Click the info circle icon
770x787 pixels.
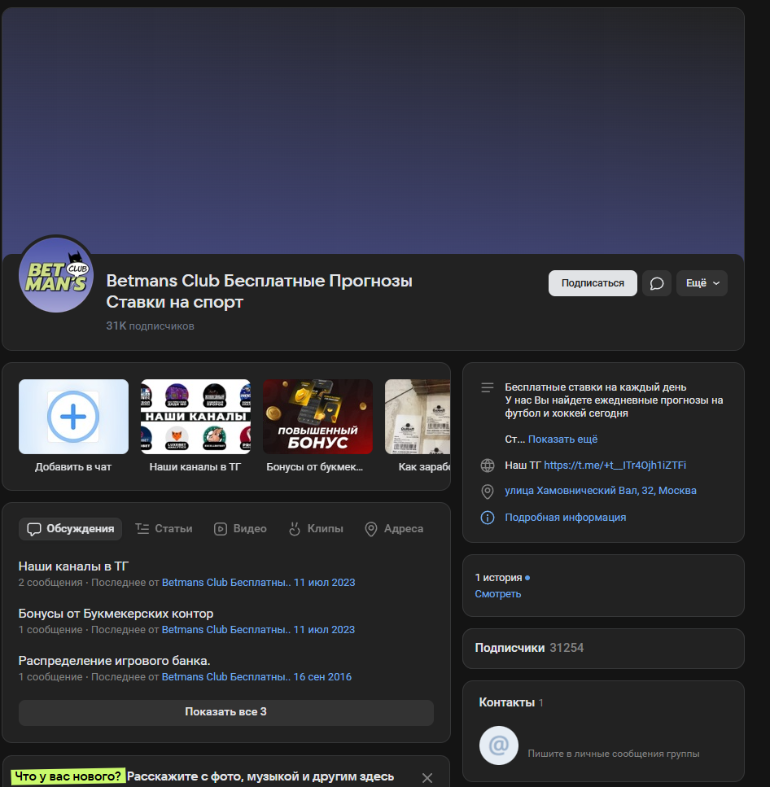(x=488, y=518)
